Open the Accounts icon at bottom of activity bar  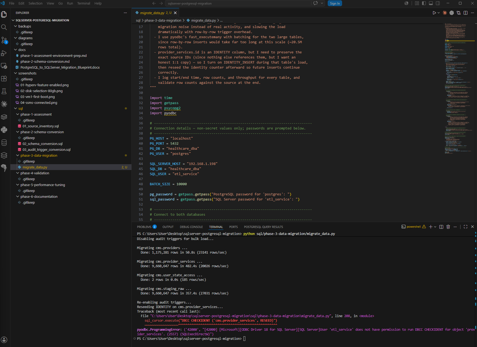[4, 340]
